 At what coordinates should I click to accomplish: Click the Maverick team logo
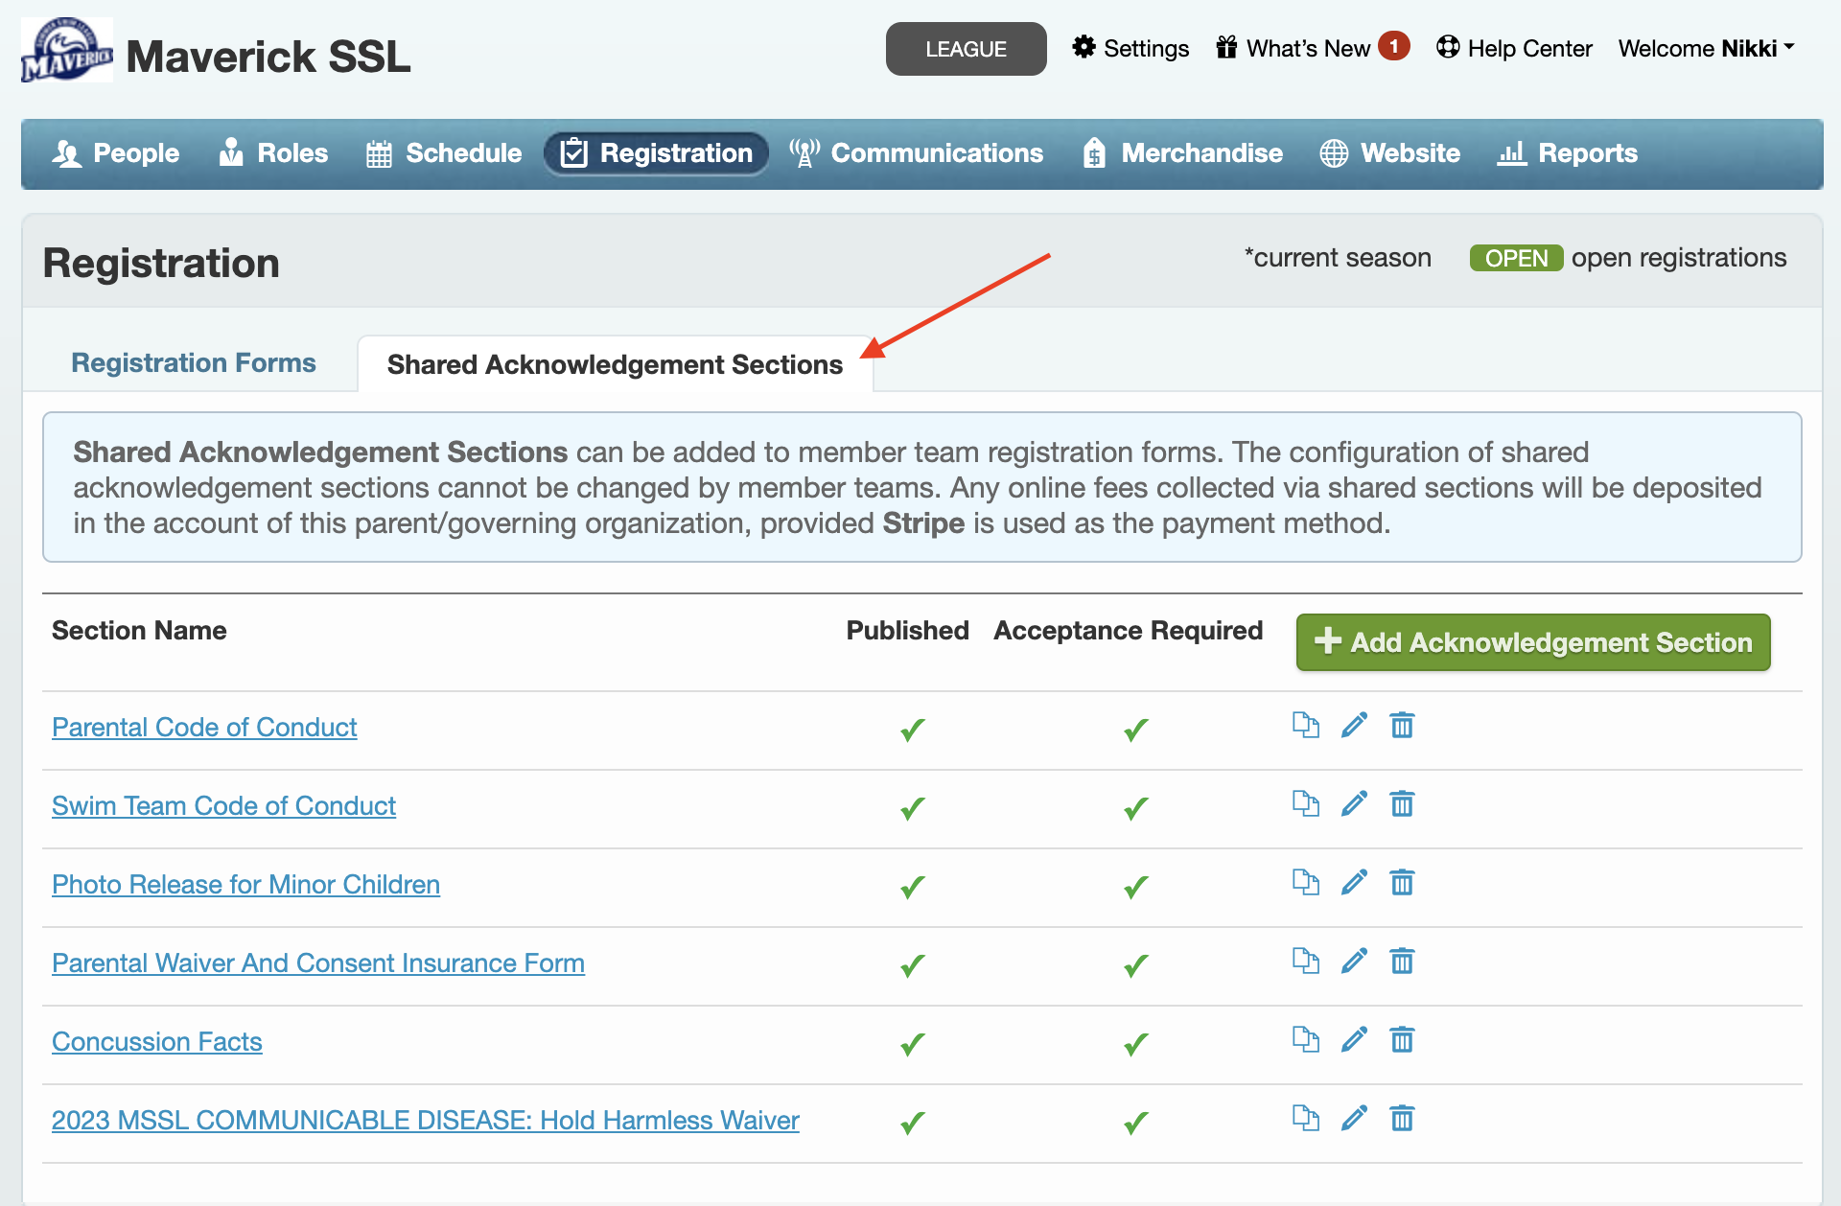click(x=67, y=51)
